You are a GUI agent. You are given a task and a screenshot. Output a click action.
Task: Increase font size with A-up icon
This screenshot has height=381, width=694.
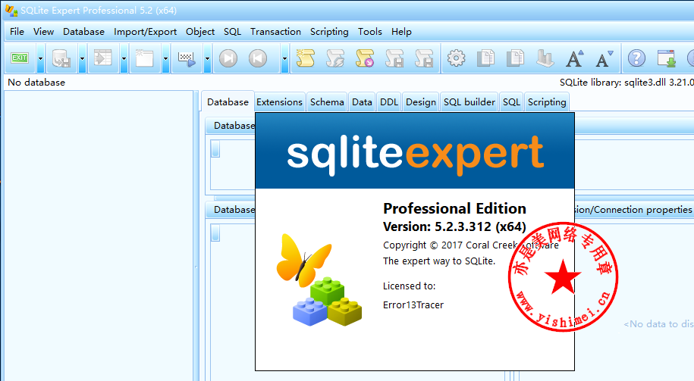pos(574,58)
